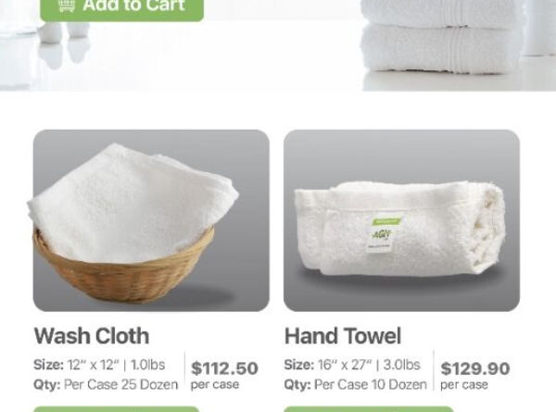Click the $112.50 price
Screen dimensions: 556x412
[224, 368]
